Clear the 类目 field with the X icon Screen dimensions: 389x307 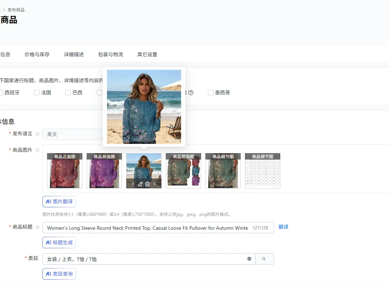click(x=249, y=259)
